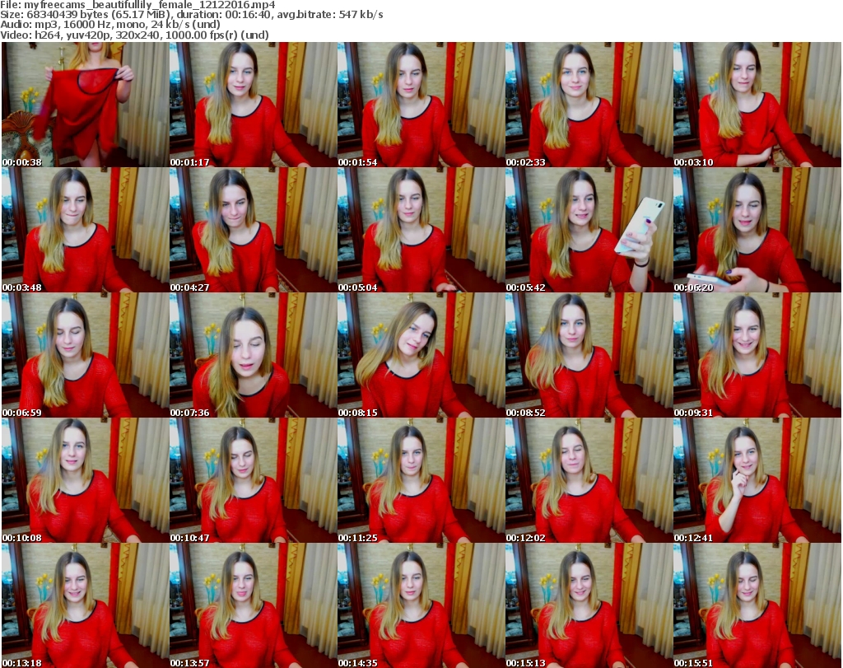Image resolution: width=843 pixels, height=668 pixels.
Task: Click the frame at 00:07:36
Action: tap(254, 355)
